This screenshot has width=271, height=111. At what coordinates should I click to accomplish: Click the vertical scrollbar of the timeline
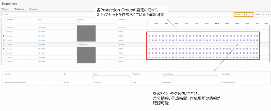(x=270, y=42)
